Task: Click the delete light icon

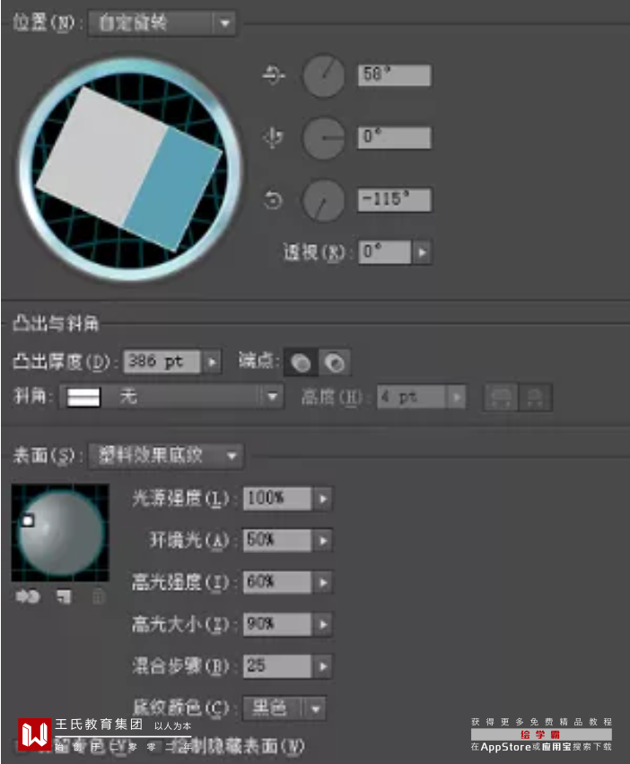Action: pos(99,596)
